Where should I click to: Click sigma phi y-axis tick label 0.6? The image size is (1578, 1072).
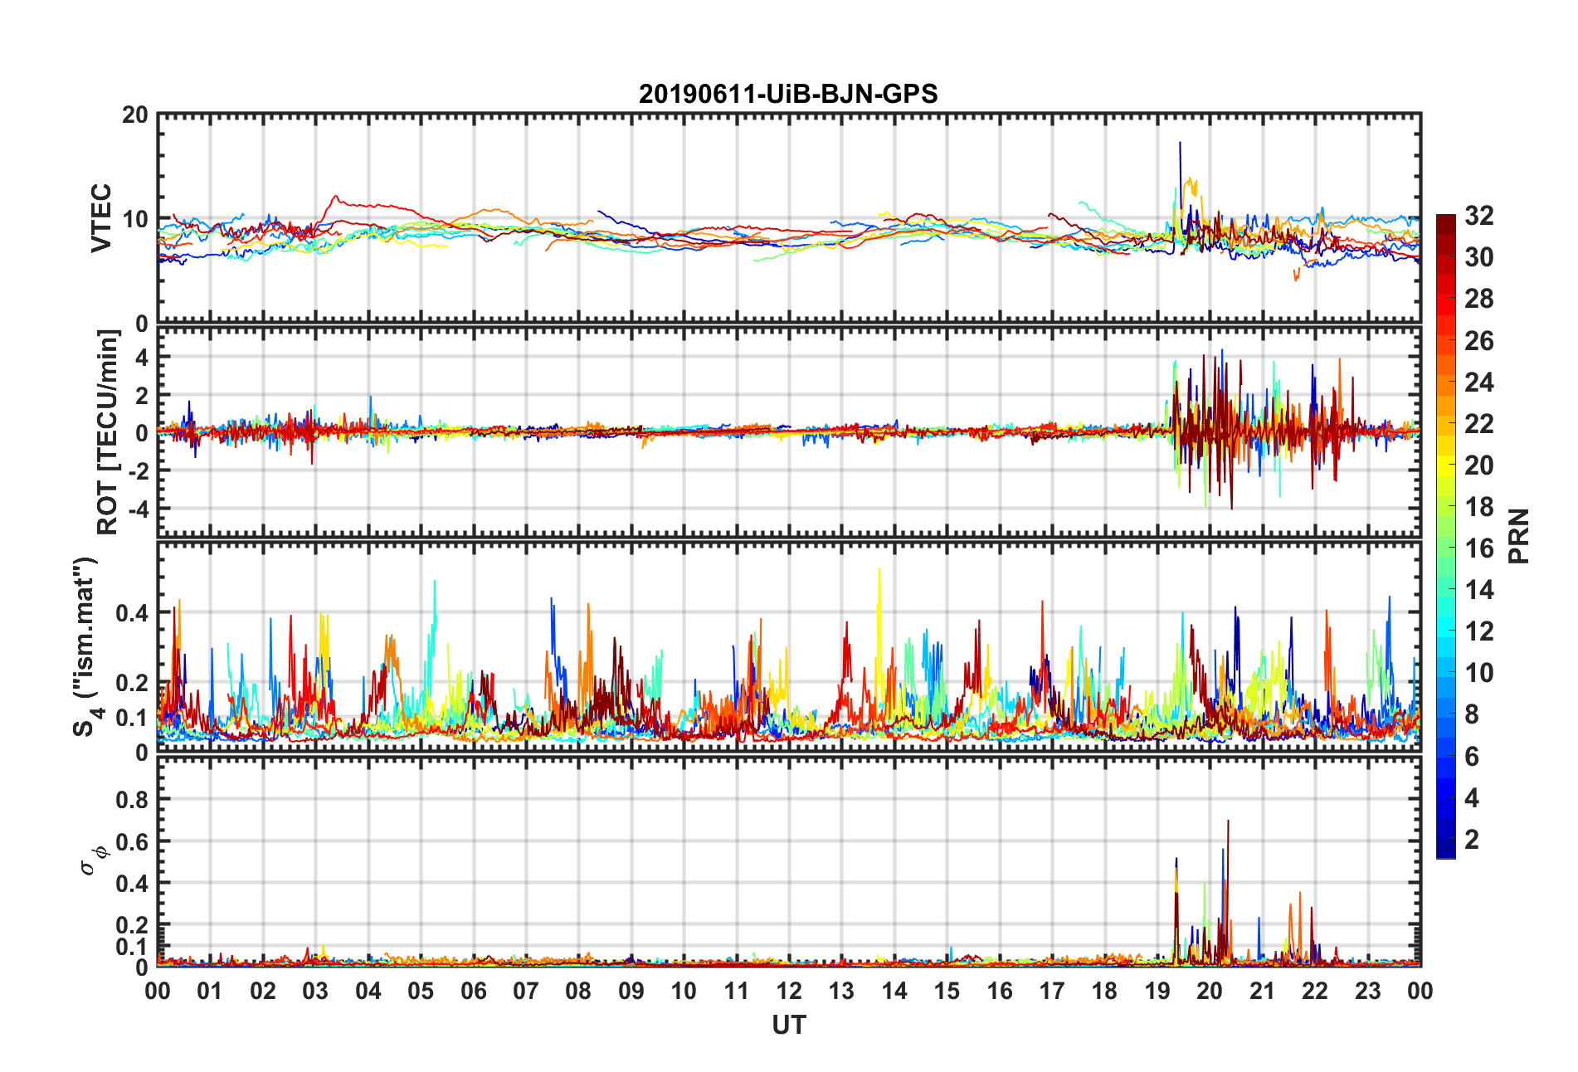(x=132, y=841)
